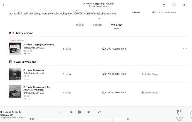Skip to the next track
Image resolution: width=192 pixels, height=122 pixels.
[89, 112]
